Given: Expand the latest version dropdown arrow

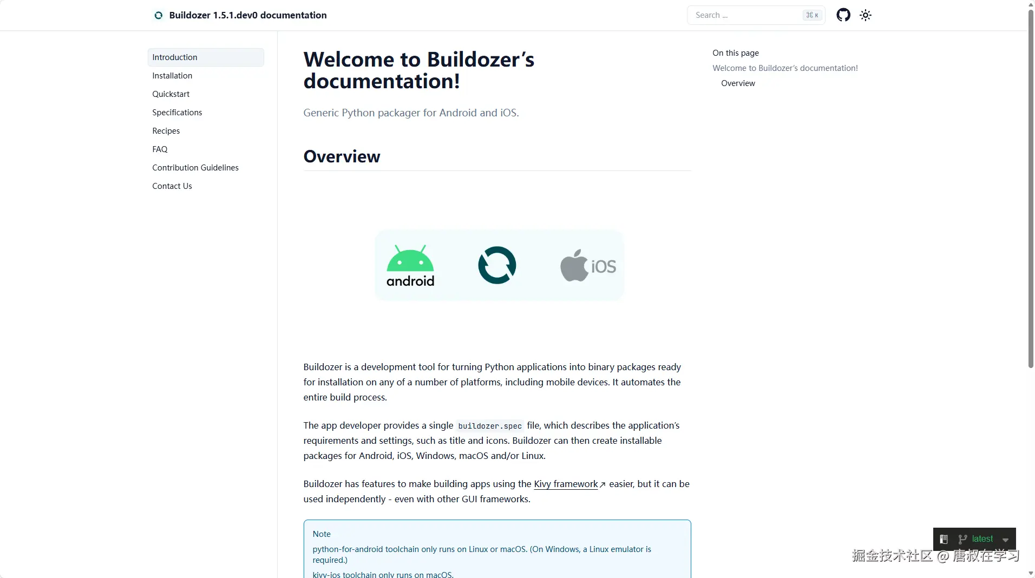Looking at the screenshot, I should coord(1005,540).
